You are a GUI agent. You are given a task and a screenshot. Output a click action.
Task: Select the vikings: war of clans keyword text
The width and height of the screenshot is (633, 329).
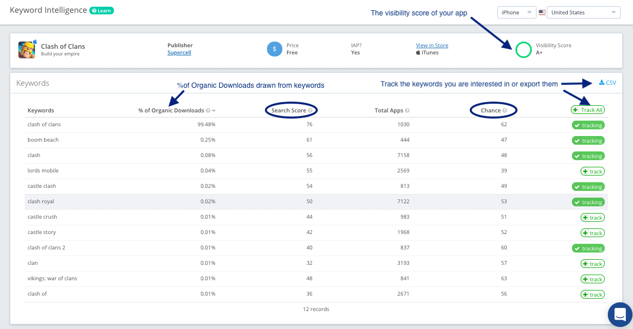pos(52,278)
